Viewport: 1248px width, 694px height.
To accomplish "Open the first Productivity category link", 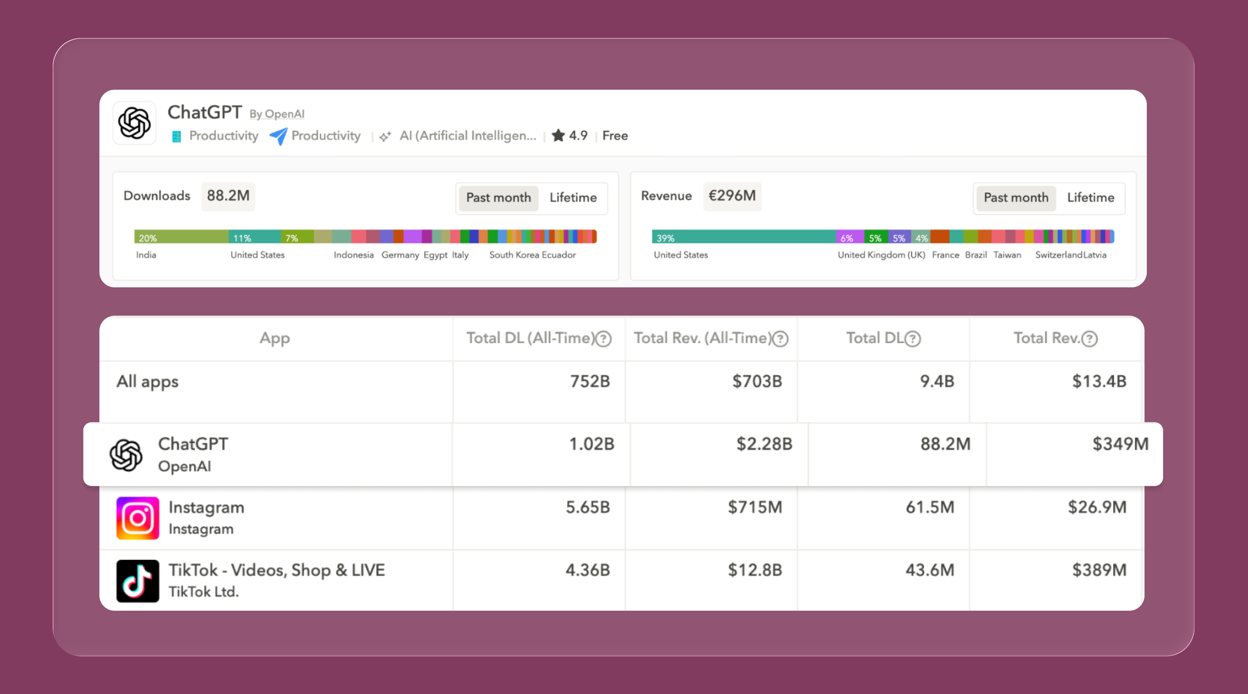I will point(223,136).
